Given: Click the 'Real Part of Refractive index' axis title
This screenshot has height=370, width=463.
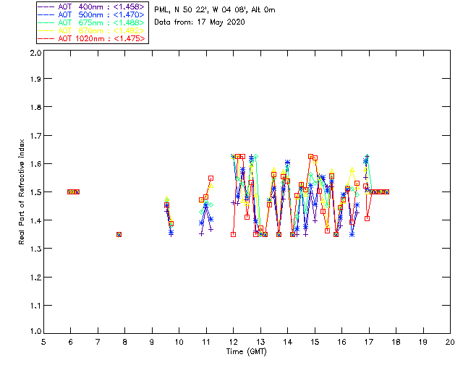Looking at the screenshot, I should (21, 192).
